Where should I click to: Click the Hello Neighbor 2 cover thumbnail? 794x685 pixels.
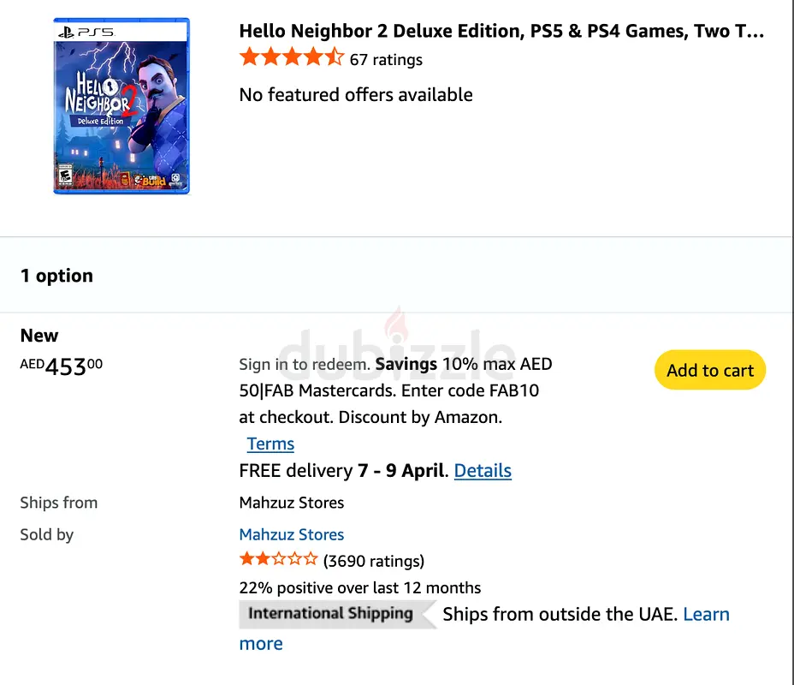coord(121,106)
